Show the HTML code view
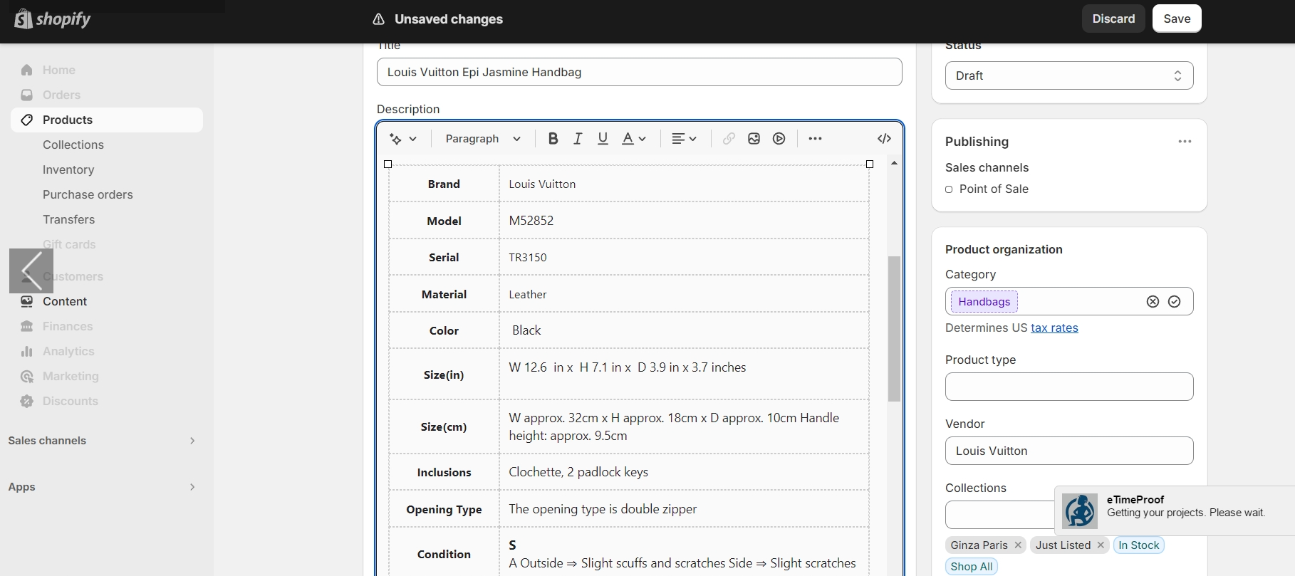This screenshot has height=576, width=1295. [884, 139]
